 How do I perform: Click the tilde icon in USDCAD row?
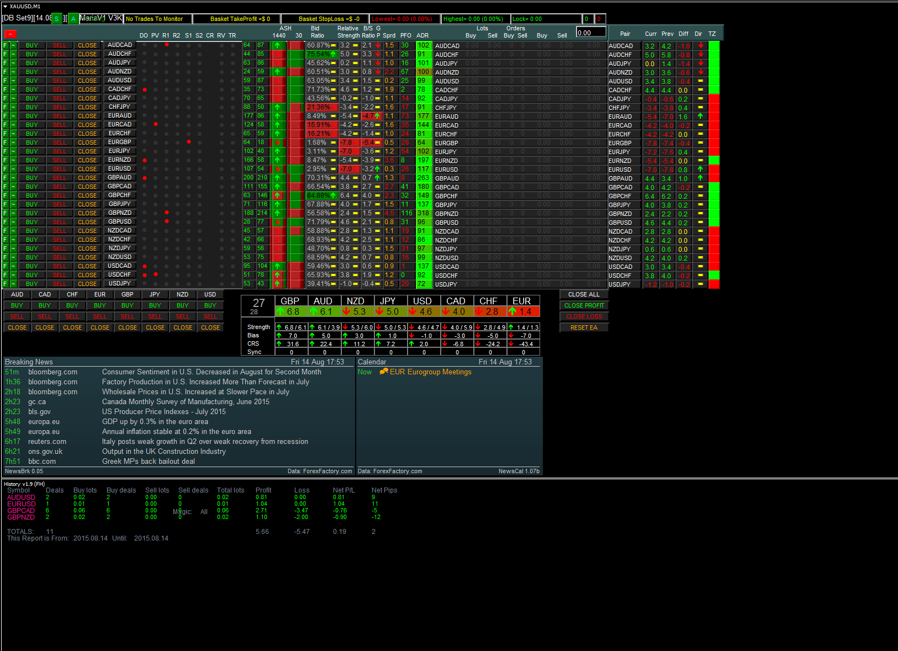click(x=13, y=266)
